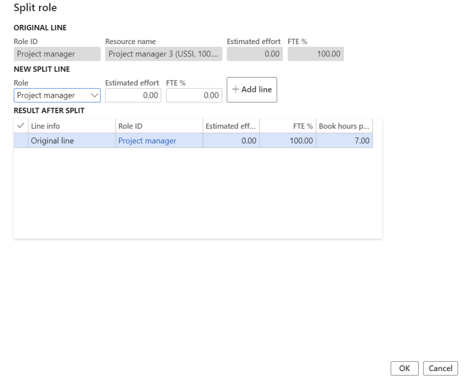470x380 pixels.
Task: Sort by Line info column header
Action: 71,126
